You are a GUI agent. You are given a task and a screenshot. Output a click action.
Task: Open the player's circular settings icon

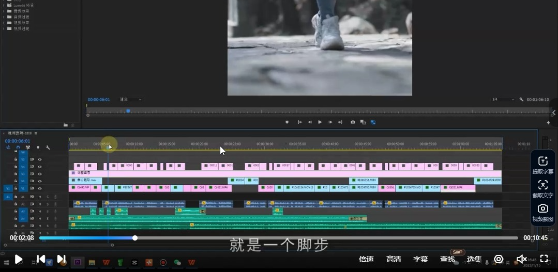click(x=499, y=259)
